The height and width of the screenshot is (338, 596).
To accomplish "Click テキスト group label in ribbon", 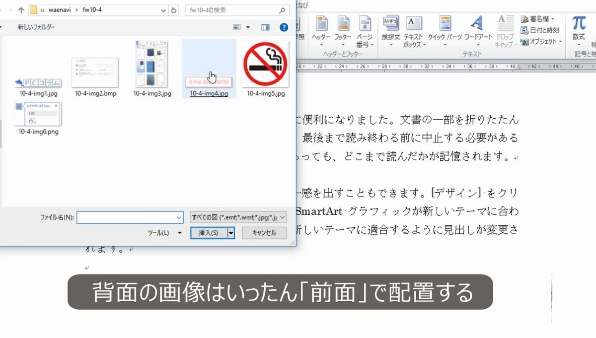I will (472, 54).
